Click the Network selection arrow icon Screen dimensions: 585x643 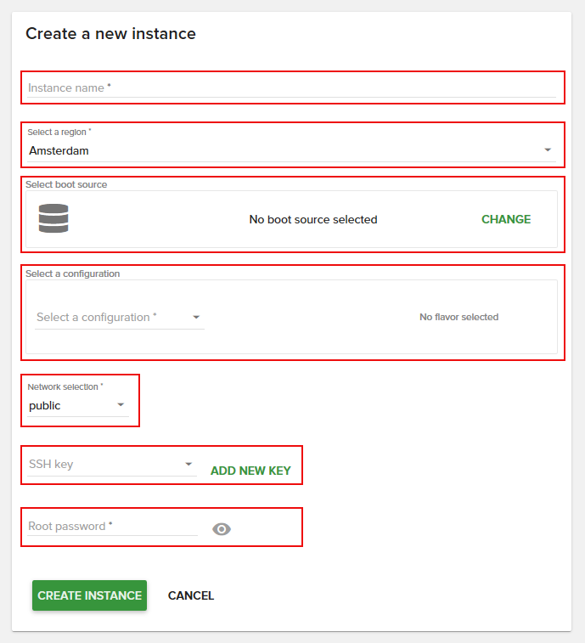pyautogui.click(x=121, y=406)
